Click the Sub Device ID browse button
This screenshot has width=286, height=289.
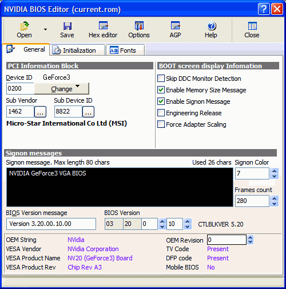coord(88,112)
